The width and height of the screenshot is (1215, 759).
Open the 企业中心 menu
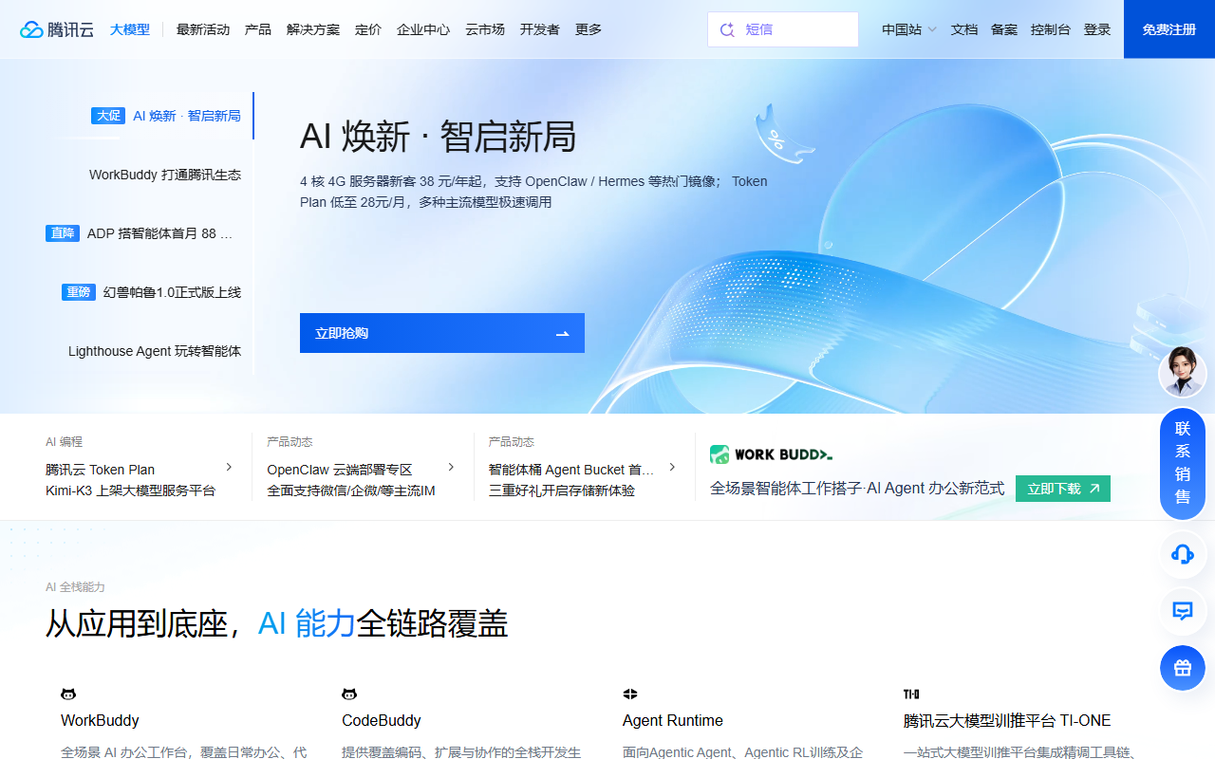click(x=423, y=29)
